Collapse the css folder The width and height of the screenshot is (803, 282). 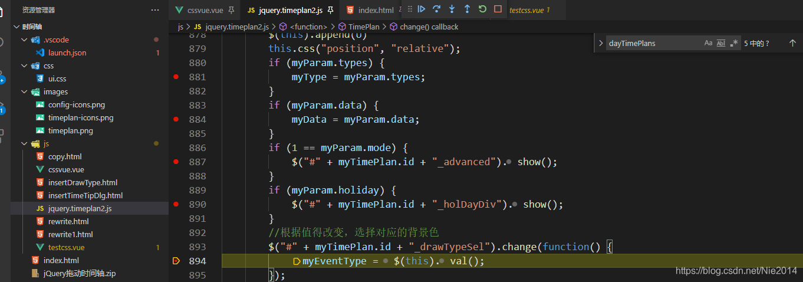24,65
